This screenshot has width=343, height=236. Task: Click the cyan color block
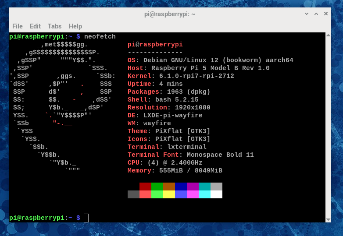tap(204, 194)
